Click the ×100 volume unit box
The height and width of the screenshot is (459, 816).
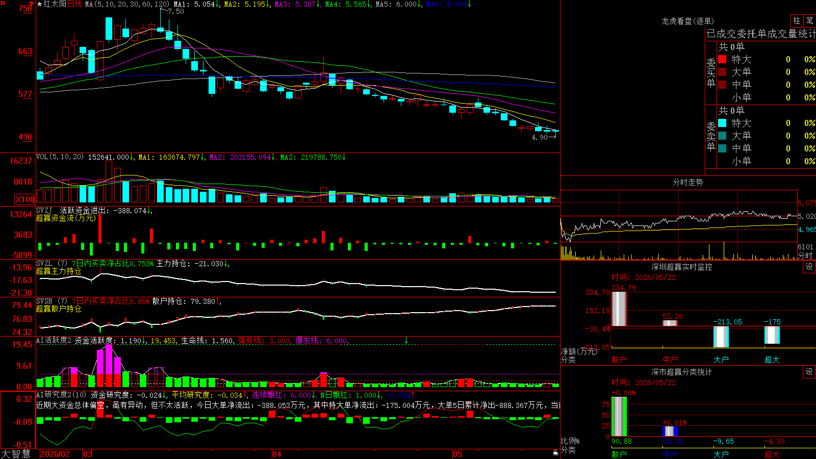(x=25, y=199)
